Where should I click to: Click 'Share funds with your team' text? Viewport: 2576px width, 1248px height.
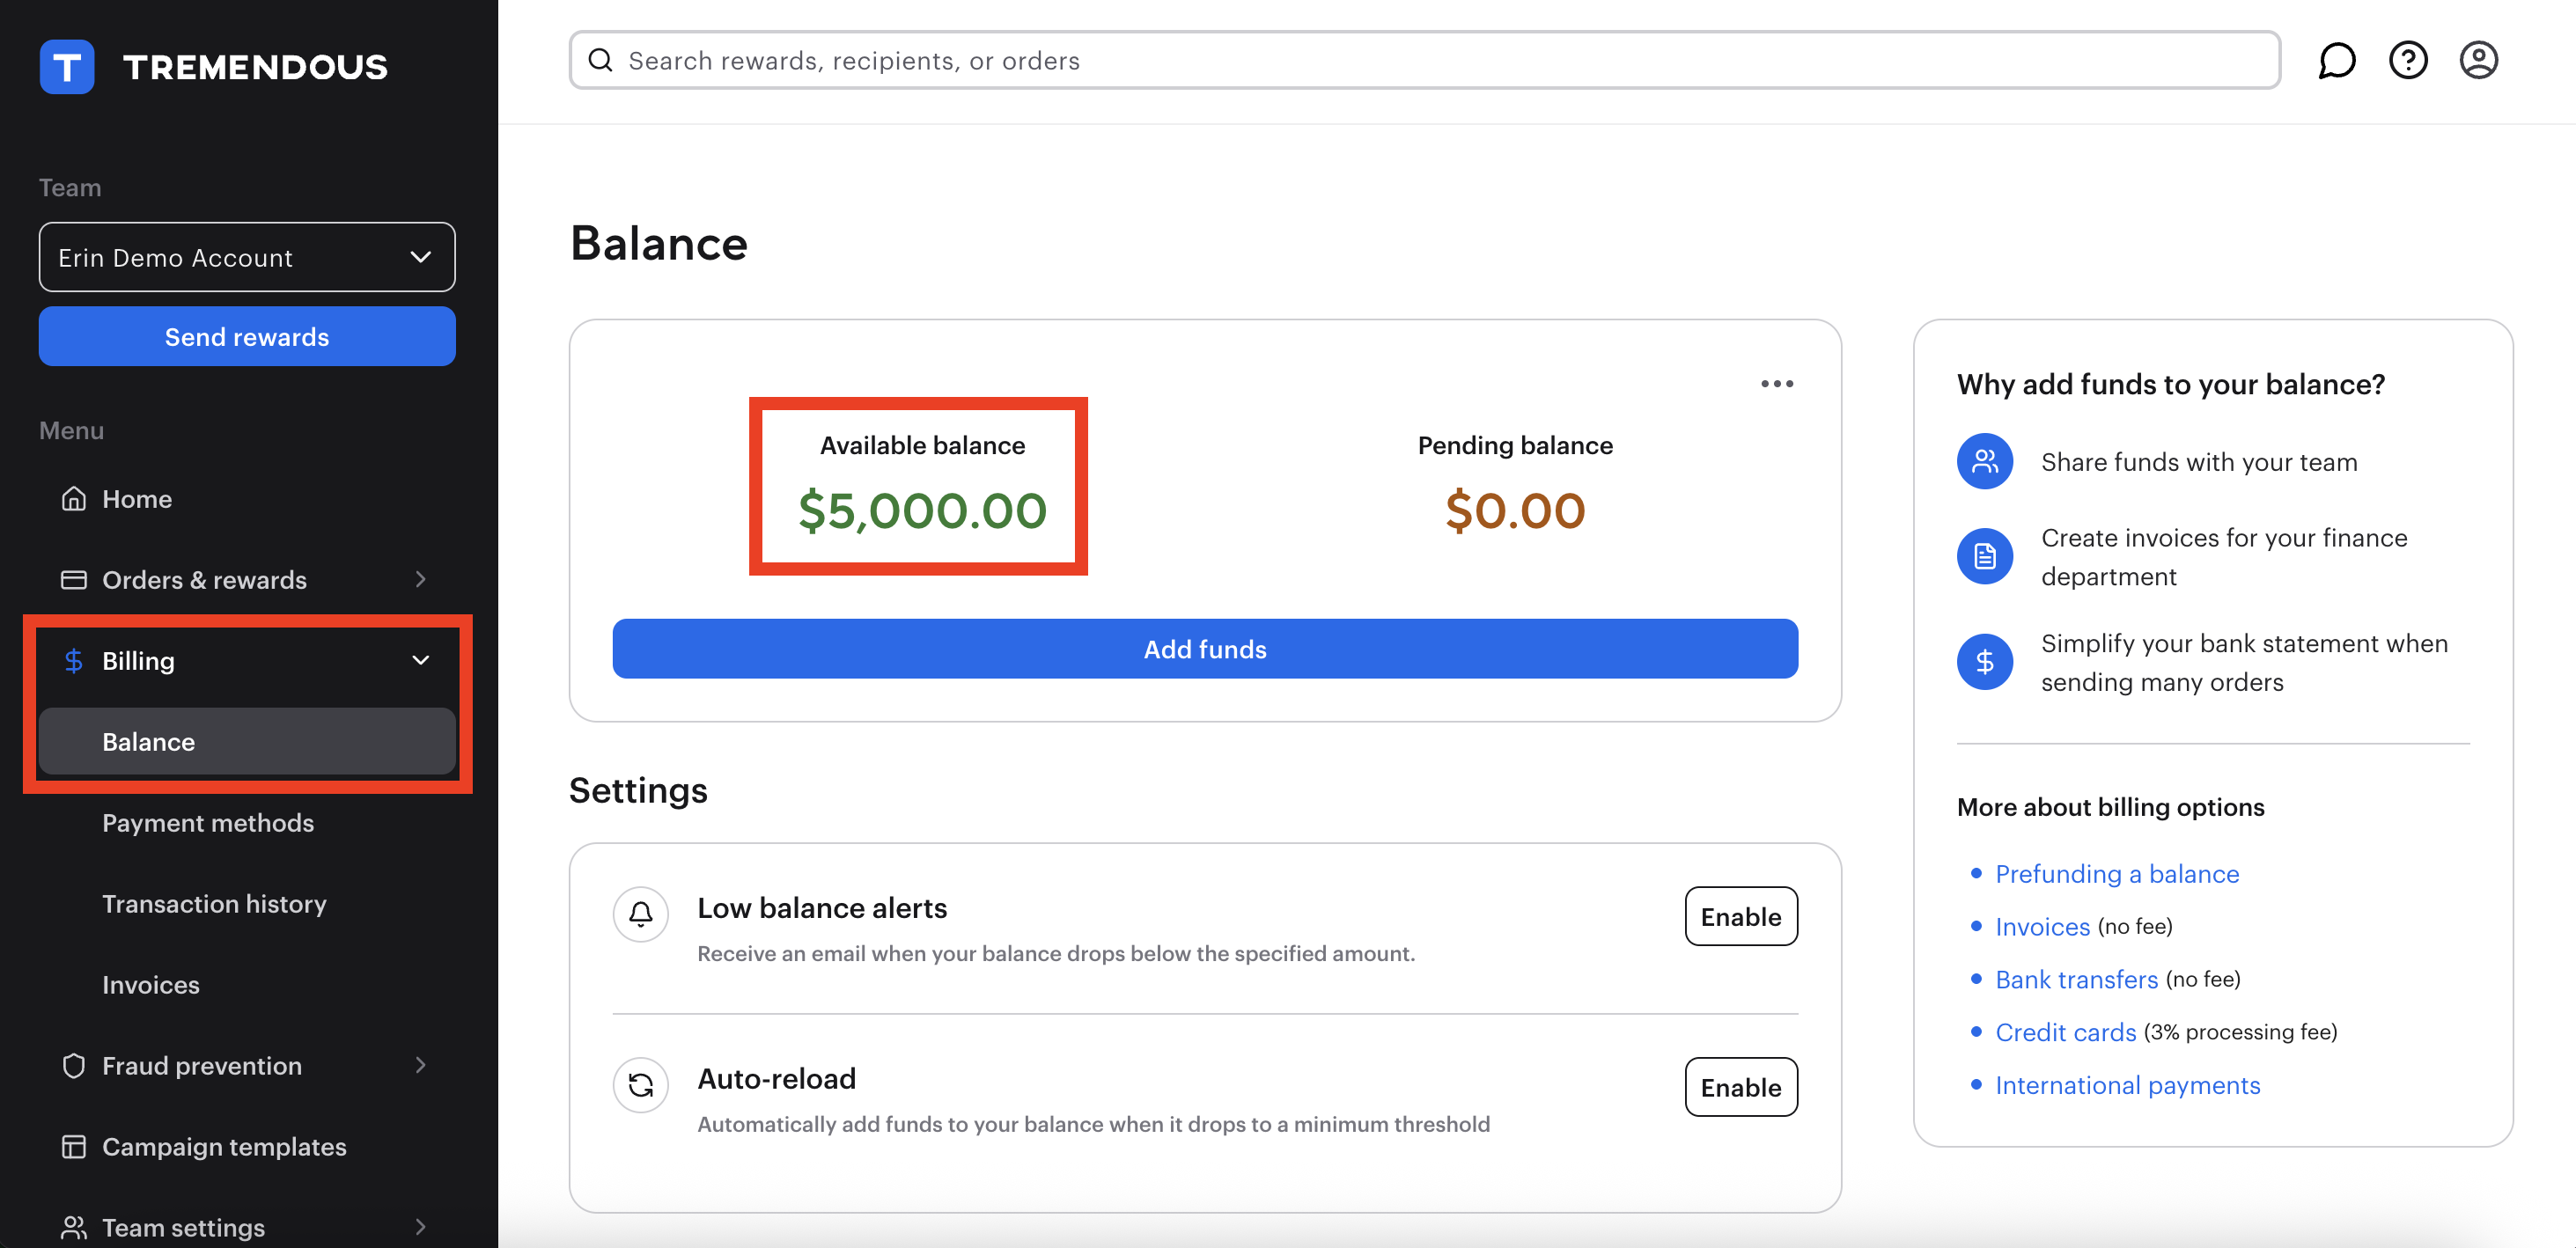coord(2198,462)
